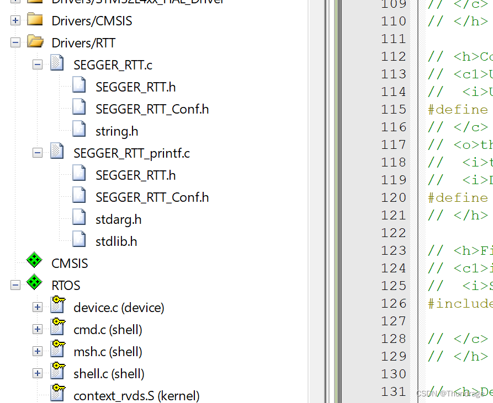
Task: Select string.h under SEGGER_RTT.c
Action: point(116,131)
